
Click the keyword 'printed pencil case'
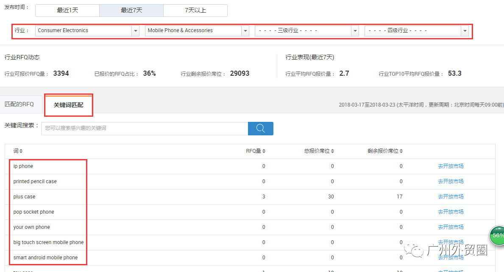(35, 181)
